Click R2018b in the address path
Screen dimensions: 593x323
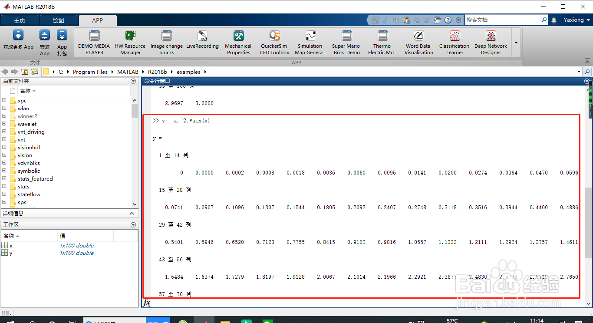click(157, 72)
